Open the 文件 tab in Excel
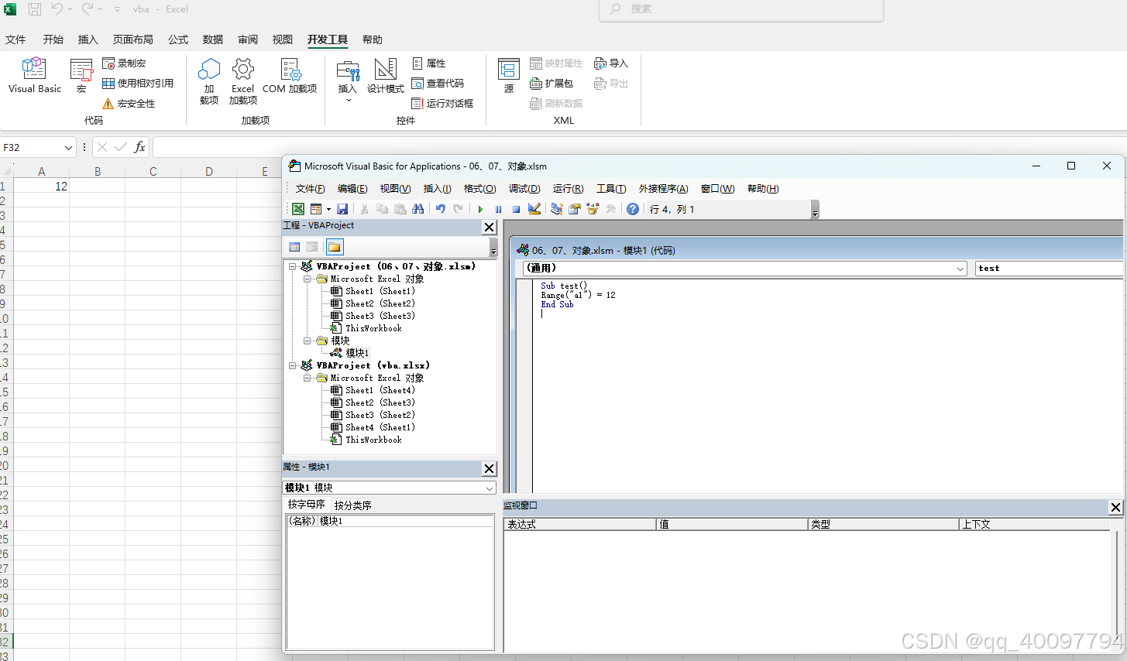1127x661 pixels. 15,39
